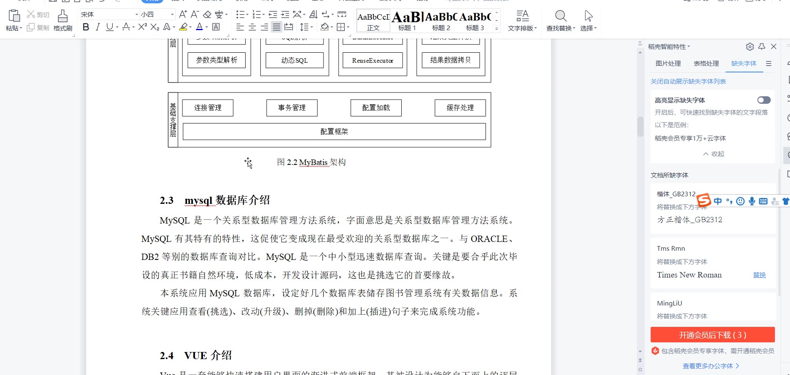Viewport: 790px width, 375px height.
Task: Open the font size dropdown (小四)
Action: pos(172,15)
